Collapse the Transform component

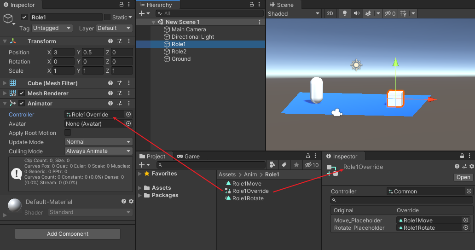[x=5, y=41]
